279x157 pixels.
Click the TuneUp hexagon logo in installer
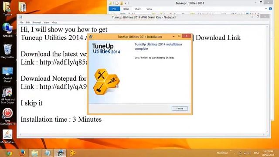[x=106, y=82]
